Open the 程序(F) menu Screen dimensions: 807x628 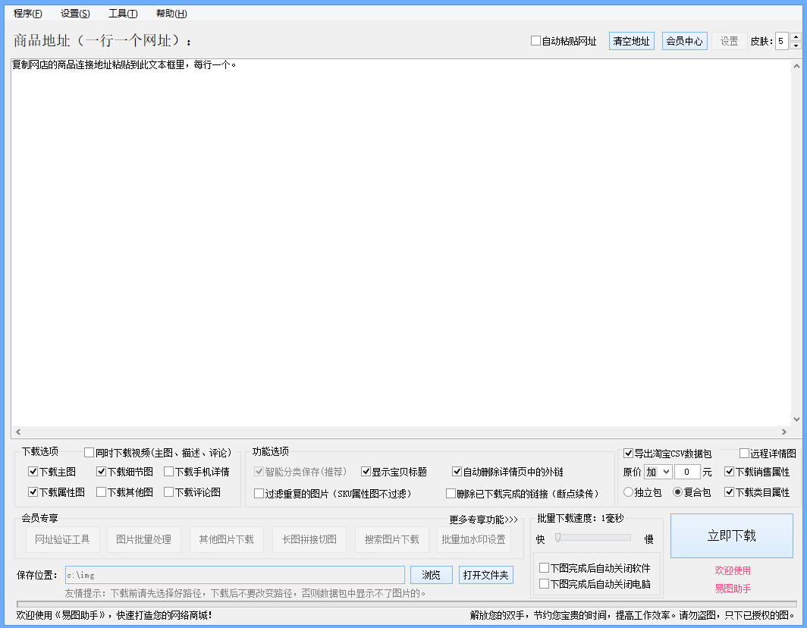tap(27, 14)
